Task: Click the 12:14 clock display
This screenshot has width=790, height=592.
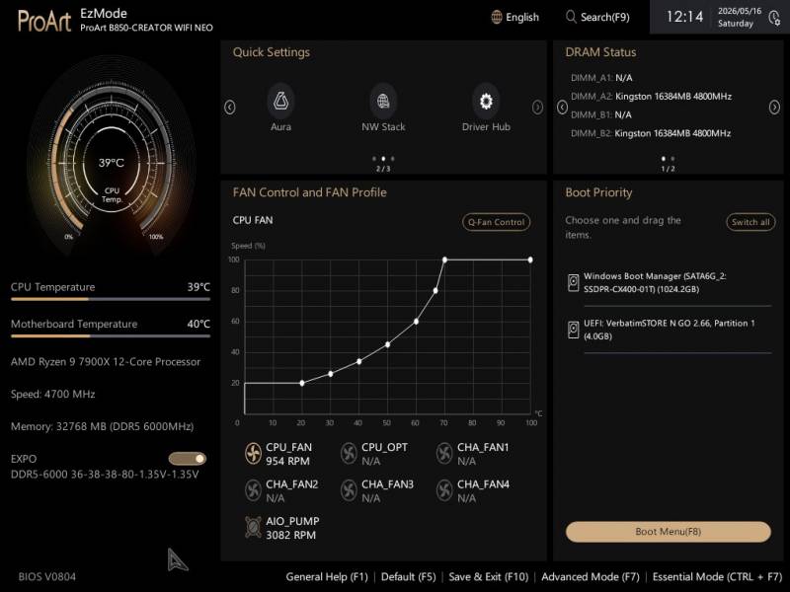Action: coord(684,17)
